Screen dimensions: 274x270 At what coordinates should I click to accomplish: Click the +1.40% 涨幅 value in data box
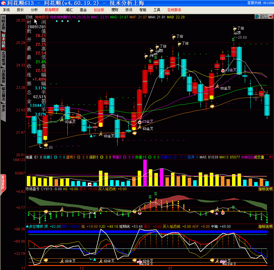coord(39,79)
